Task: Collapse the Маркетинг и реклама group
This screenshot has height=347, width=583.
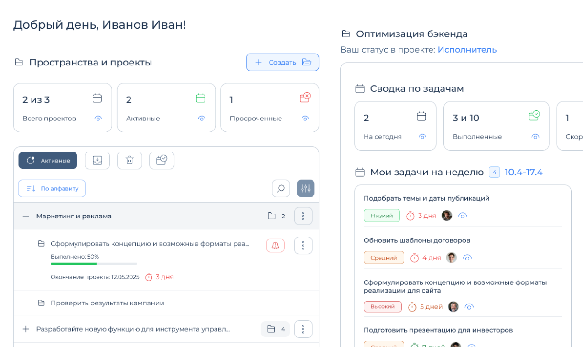Action: 26,216
